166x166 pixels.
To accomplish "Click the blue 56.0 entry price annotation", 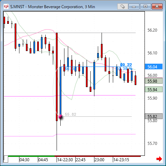I will pyautogui.click(x=70, y=69).
